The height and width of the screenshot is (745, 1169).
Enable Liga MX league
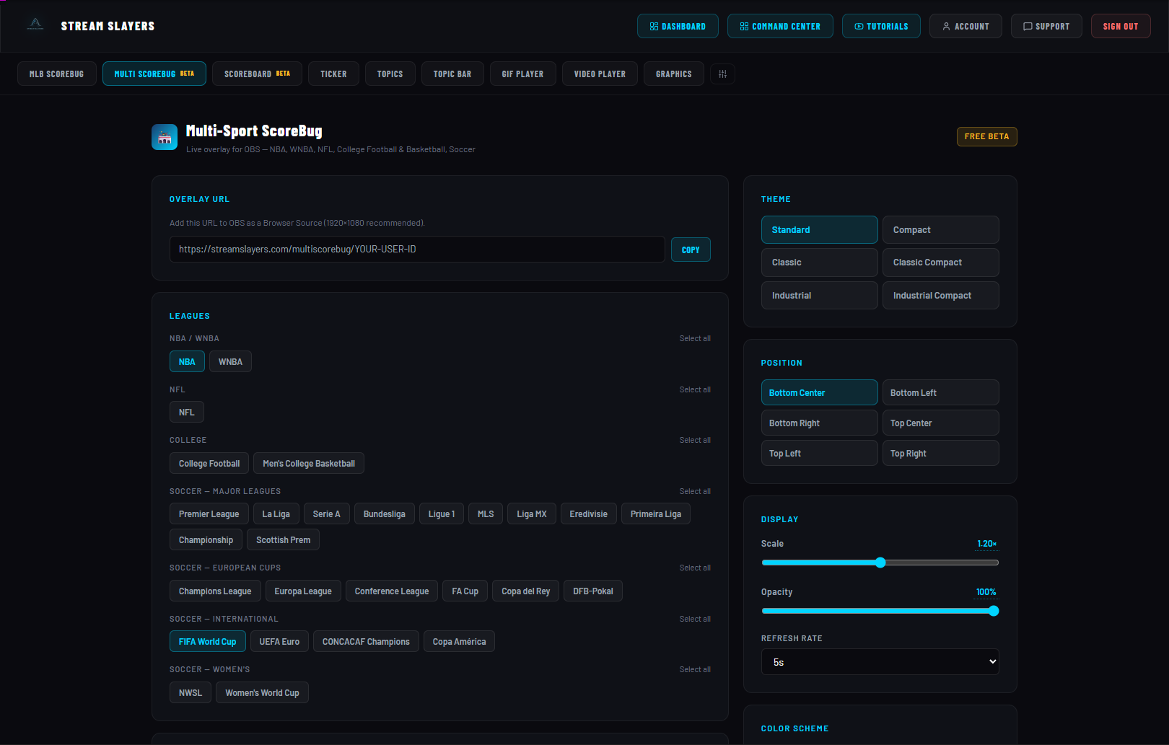pos(532,513)
